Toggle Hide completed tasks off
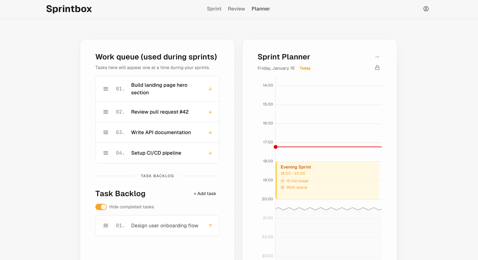 point(101,207)
